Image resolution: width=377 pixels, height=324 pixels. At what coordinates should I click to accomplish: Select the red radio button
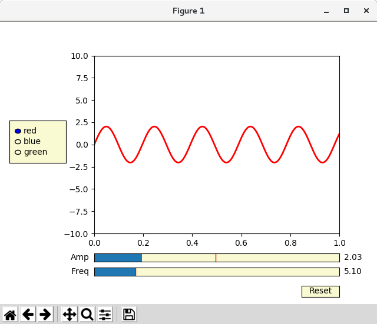pyautogui.click(x=18, y=131)
